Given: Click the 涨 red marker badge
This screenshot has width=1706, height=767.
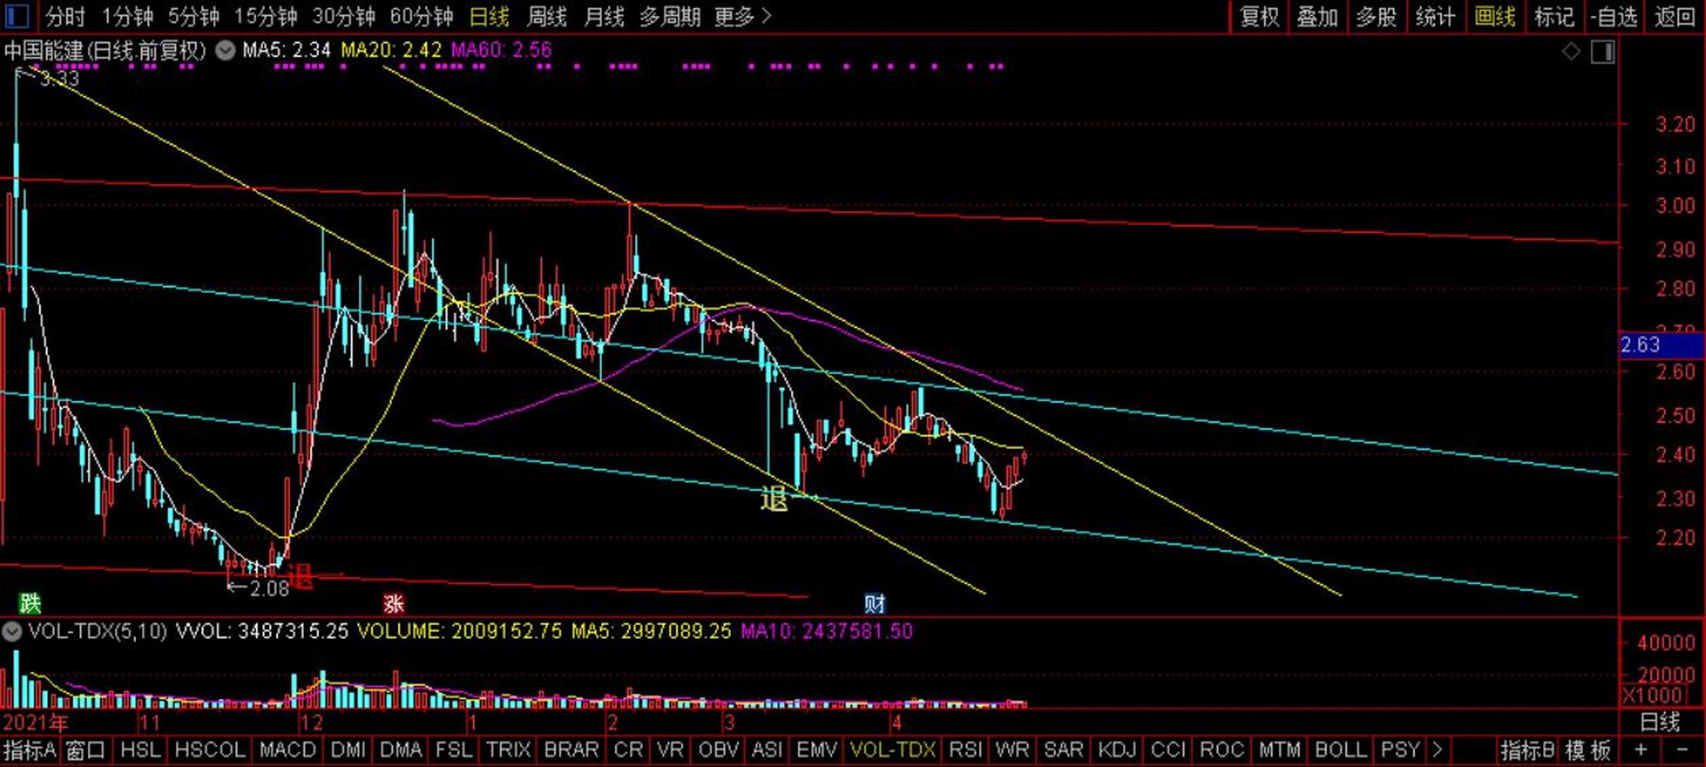Looking at the screenshot, I should (x=393, y=603).
